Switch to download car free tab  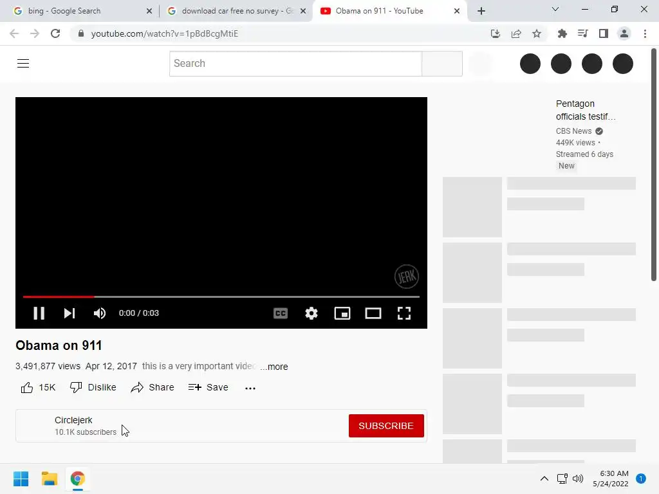[236, 11]
